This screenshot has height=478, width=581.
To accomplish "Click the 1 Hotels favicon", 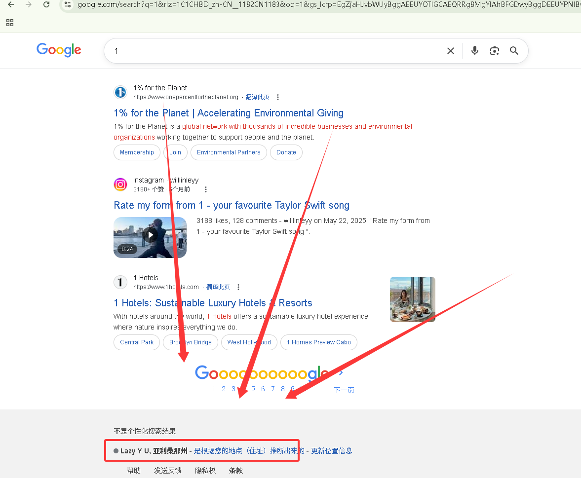I will [x=120, y=282].
